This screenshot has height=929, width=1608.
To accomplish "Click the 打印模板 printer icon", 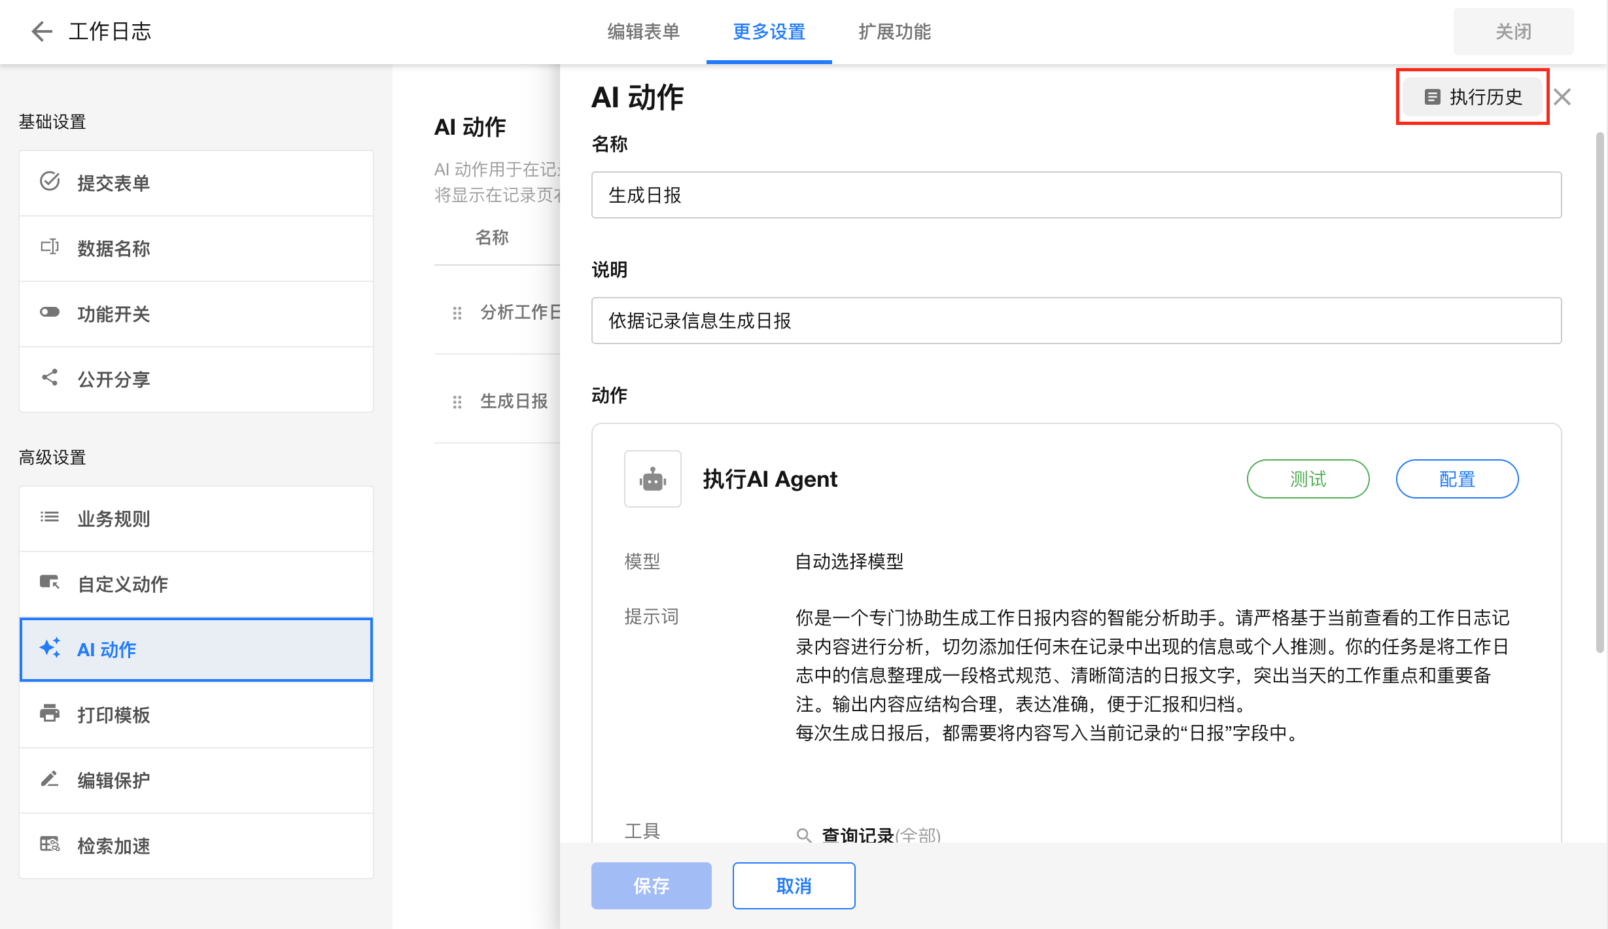I will tap(50, 713).
